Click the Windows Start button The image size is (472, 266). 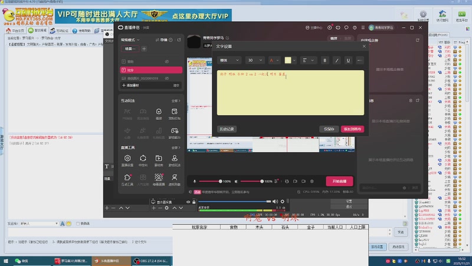(6, 261)
